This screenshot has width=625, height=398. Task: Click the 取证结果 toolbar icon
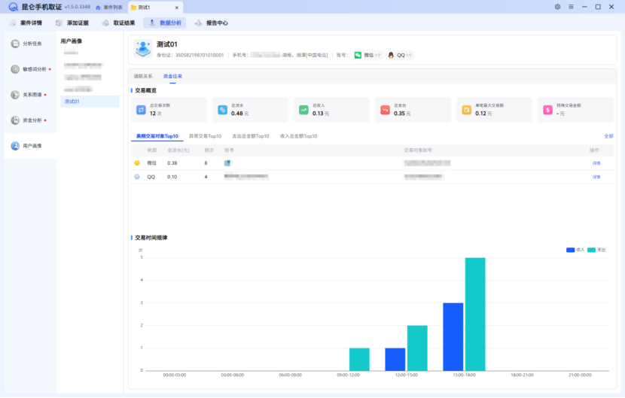pyautogui.click(x=105, y=23)
